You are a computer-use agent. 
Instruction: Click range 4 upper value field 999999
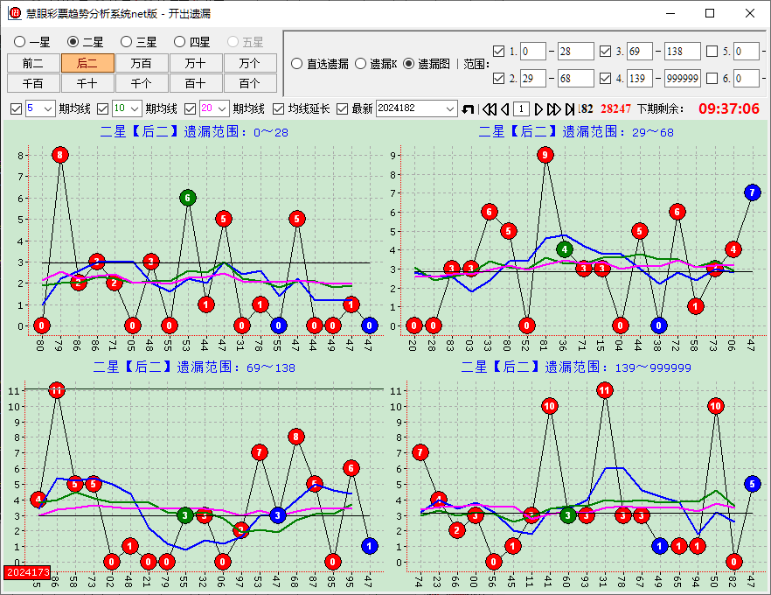(x=682, y=79)
